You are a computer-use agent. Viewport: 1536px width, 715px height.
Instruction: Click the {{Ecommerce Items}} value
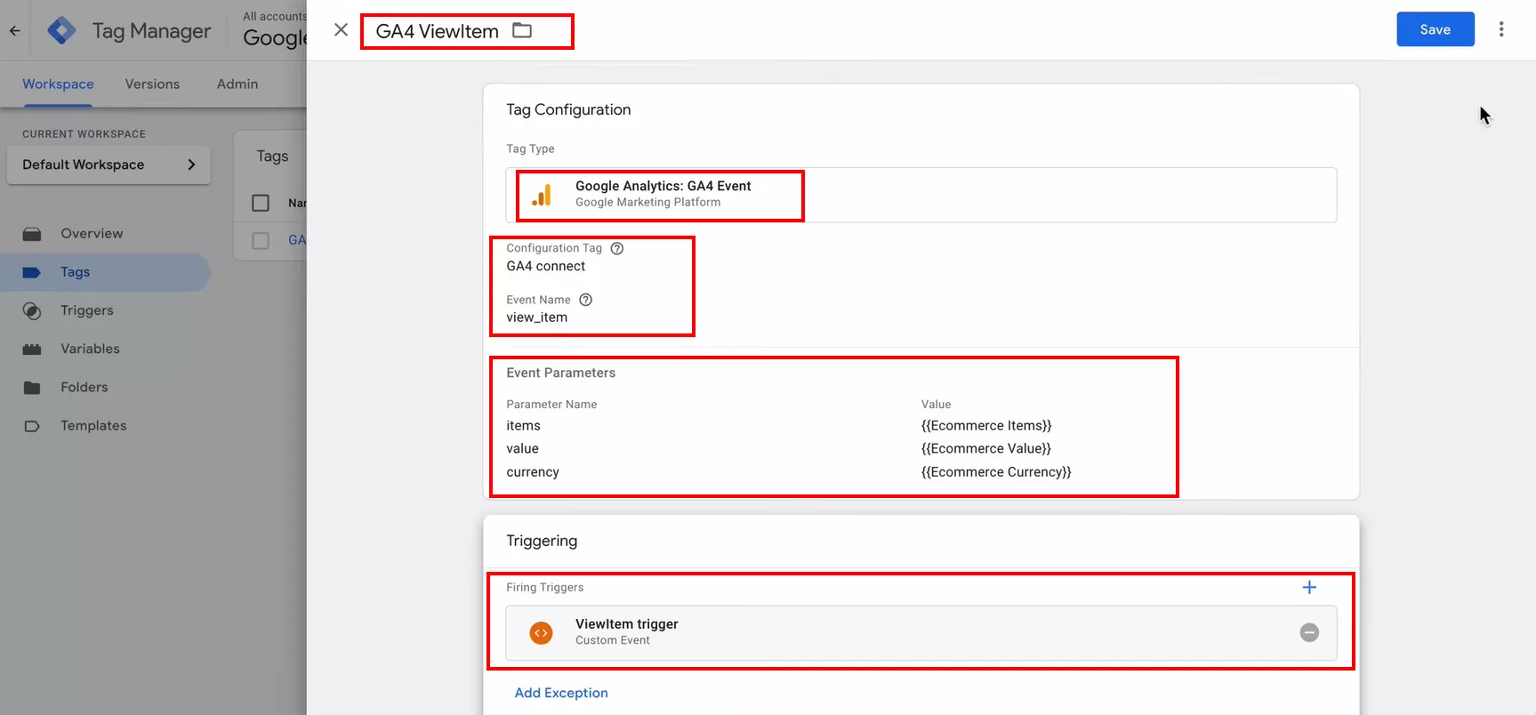[986, 426]
